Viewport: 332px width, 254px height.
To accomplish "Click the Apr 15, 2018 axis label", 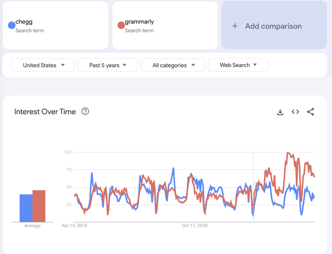I will tap(74, 225).
